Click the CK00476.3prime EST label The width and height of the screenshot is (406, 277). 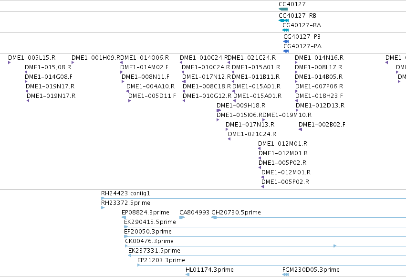click(x=149, y=241)
